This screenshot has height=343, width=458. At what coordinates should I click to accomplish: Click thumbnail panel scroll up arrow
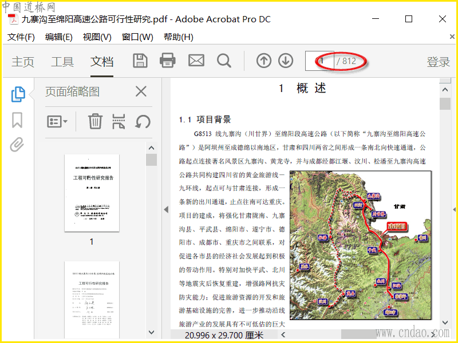tap(151, 148)
